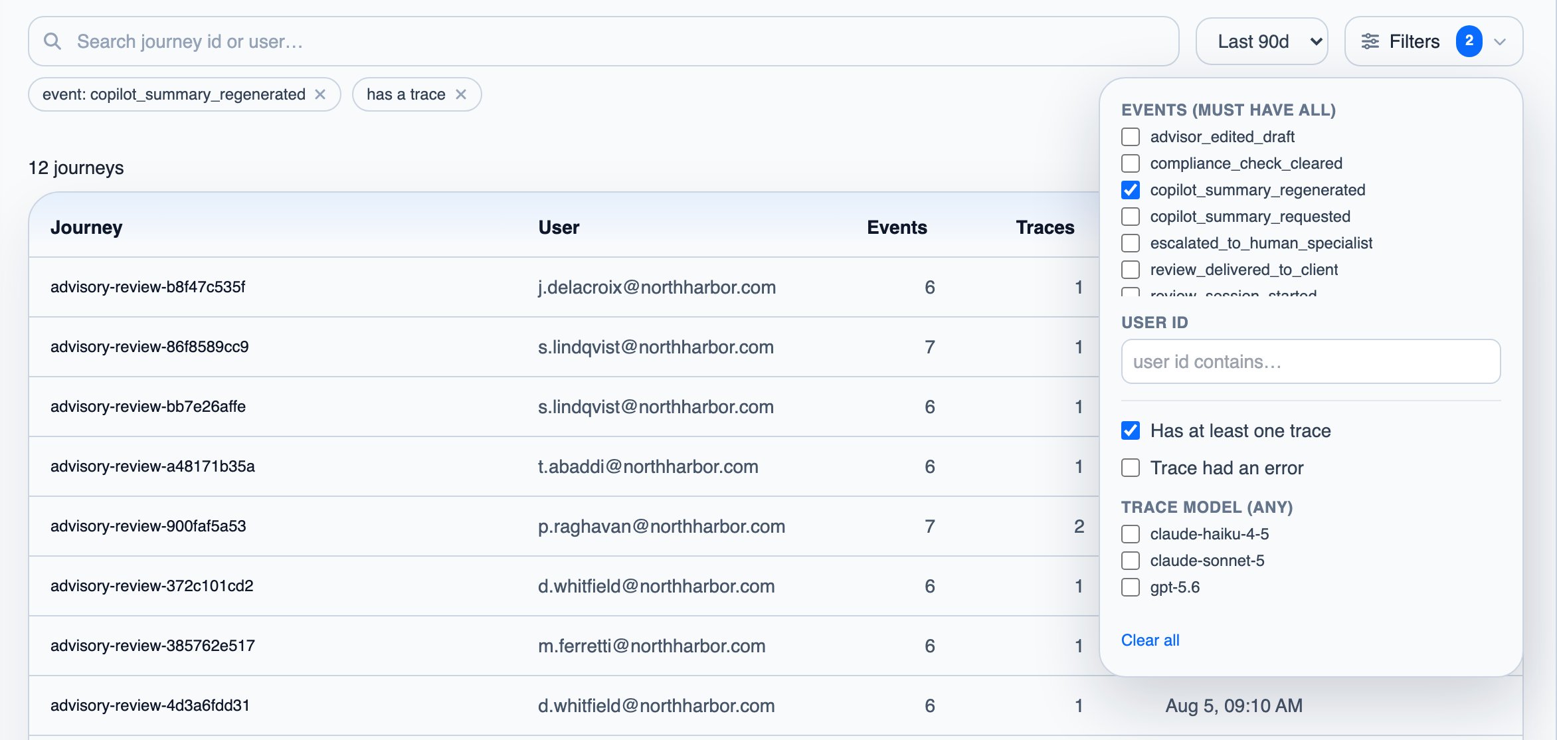The image size is (1557, 740).
Task: Remove the 'has a trace' filter chip
Action: pyautogui.click(x=461, y=94)
